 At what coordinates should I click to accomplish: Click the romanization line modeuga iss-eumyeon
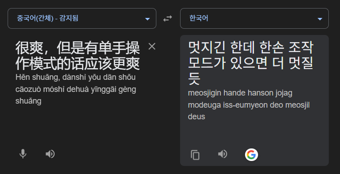249,105
